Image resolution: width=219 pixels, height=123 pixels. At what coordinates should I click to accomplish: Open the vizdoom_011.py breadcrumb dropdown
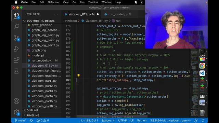95,21
